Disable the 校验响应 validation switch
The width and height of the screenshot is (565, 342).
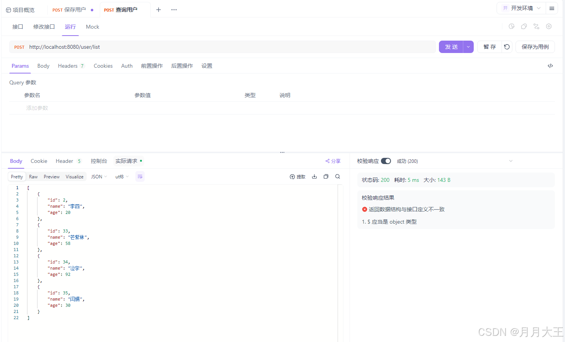386,161
